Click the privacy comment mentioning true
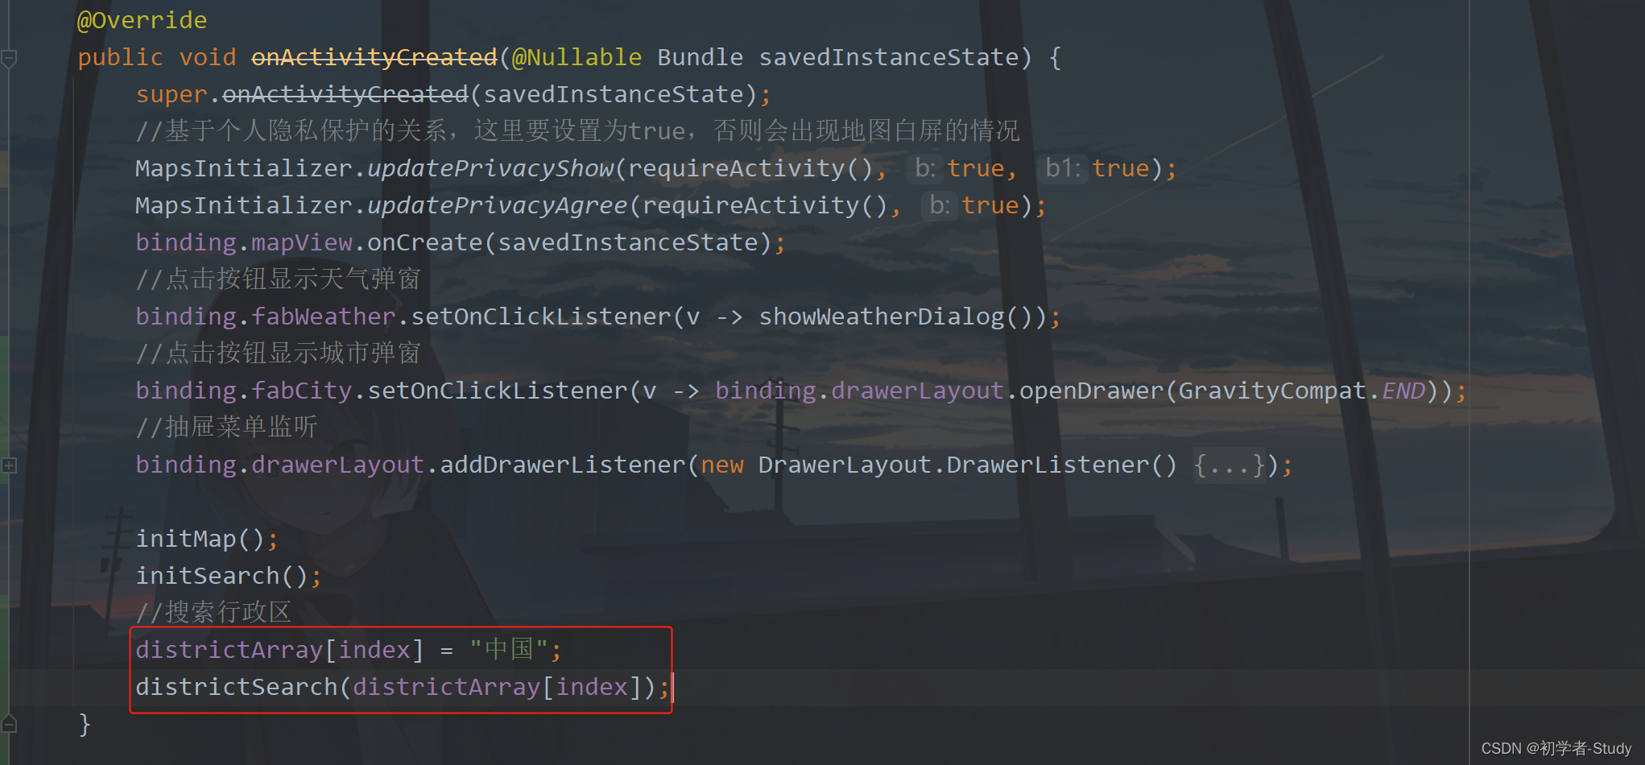Viewport: 1645px width, 765px height. pyautogui.click(x=577, y=130)
